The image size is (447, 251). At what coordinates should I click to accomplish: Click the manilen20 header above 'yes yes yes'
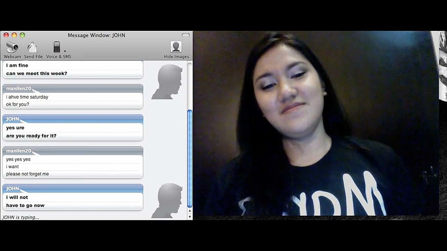(x=73, y=151)
